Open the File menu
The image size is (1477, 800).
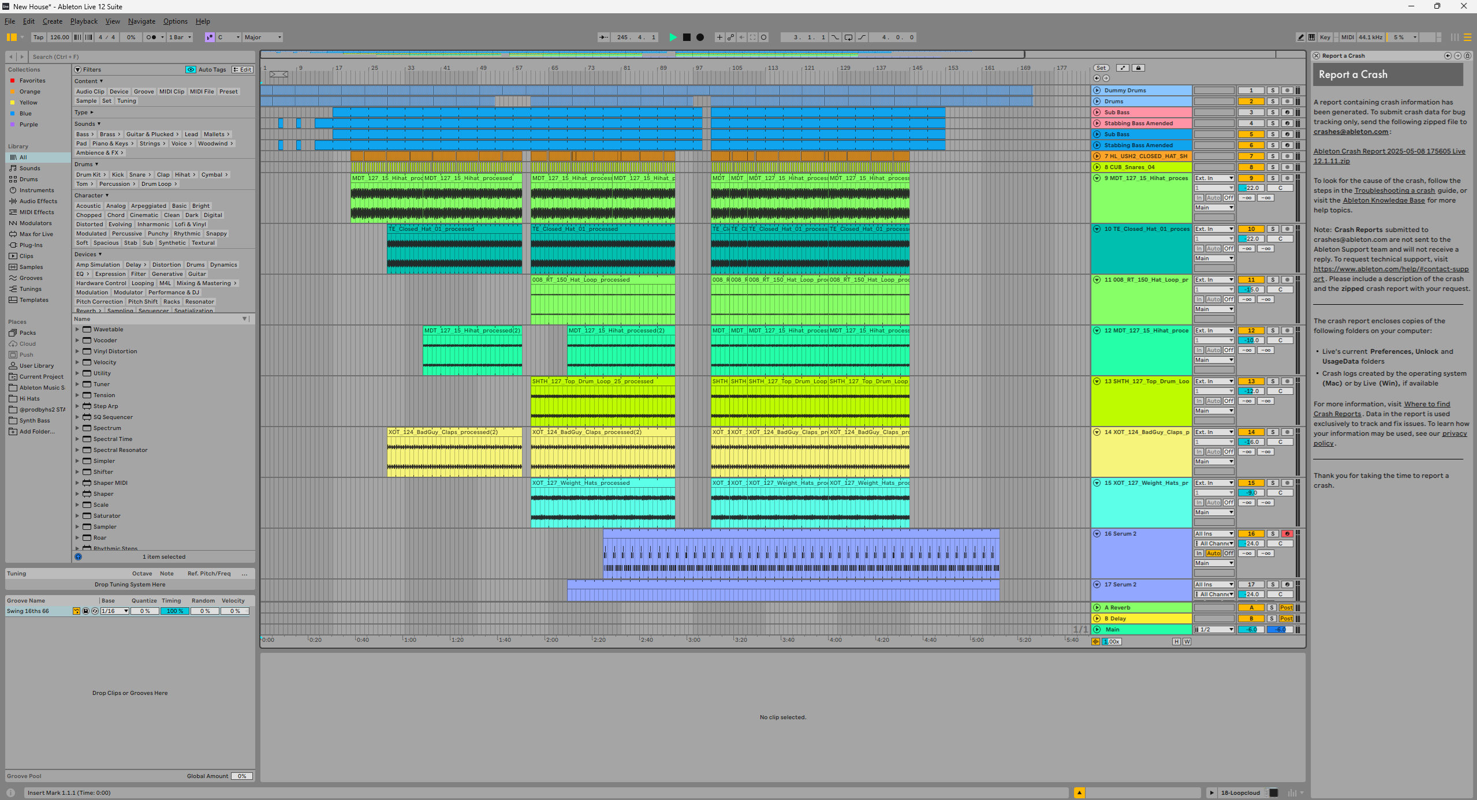coord(10,21)
